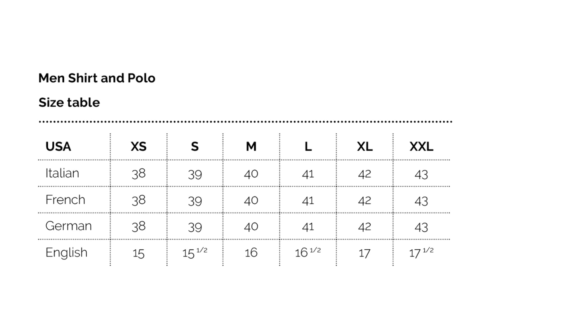Select the XS column header
The height and width of the screenshot is (309, 567).
[138, 146]
